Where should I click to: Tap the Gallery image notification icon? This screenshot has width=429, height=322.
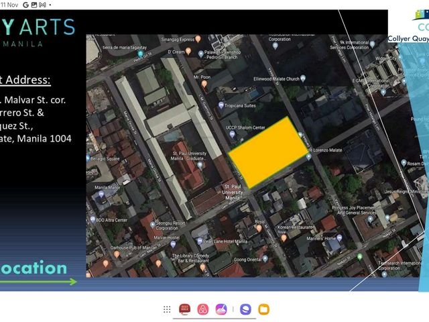tap(34, 5)
